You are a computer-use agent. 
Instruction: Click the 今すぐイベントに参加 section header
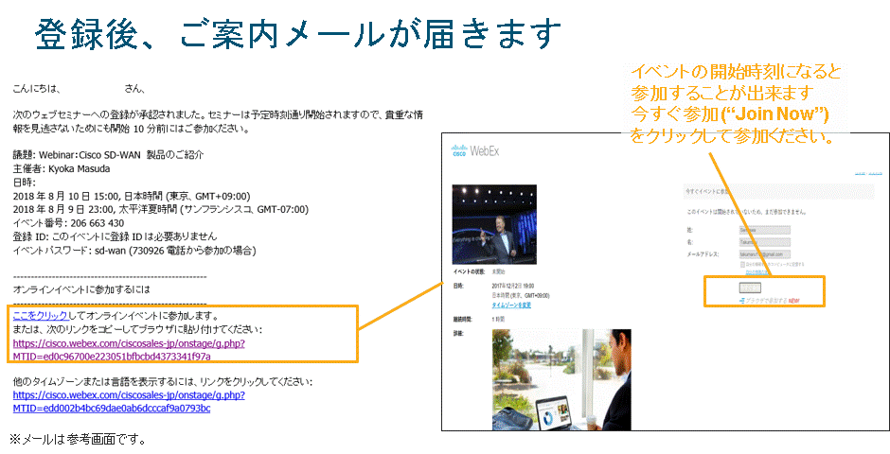coord(778,191)
